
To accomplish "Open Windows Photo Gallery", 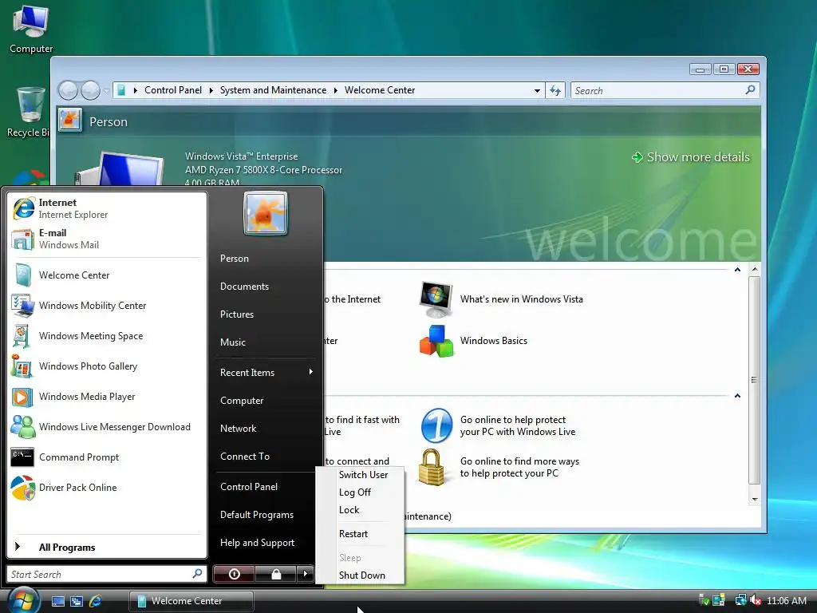I will pyautogui.click(x=107, y=366).
